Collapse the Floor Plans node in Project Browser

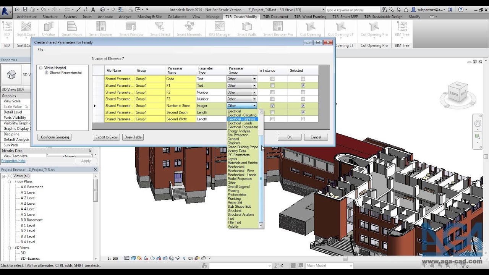(10, 182)
